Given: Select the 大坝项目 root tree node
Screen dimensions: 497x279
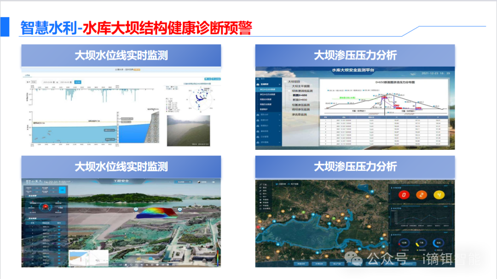Looking at the screenshot, I should coord(294,81).
